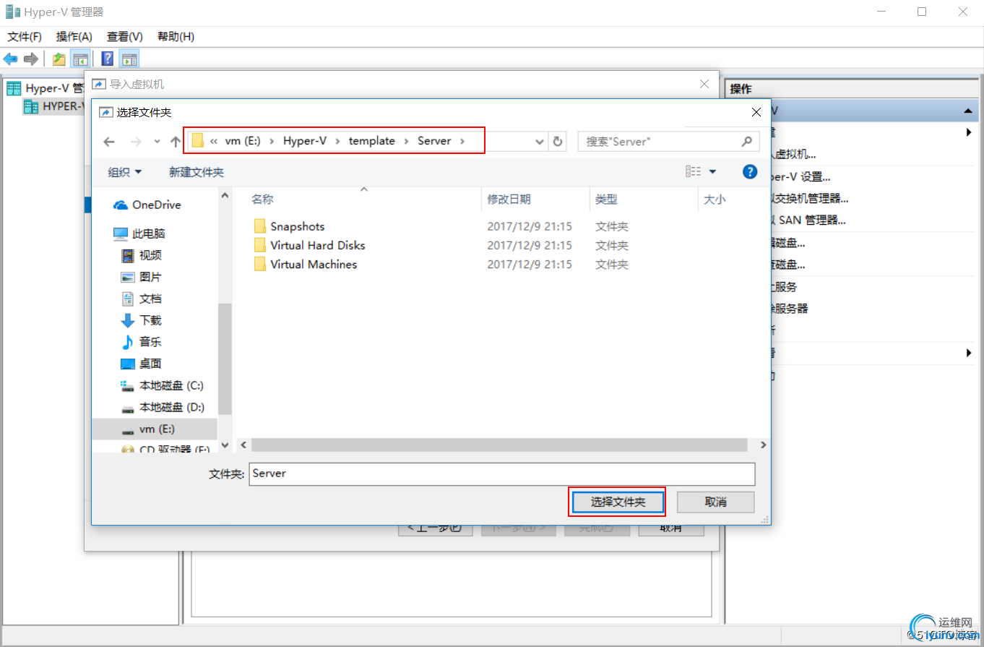Click Hyper-V in the address breadcrumb
The width and height of the screenshot is (984, 647).
[304, 141]
